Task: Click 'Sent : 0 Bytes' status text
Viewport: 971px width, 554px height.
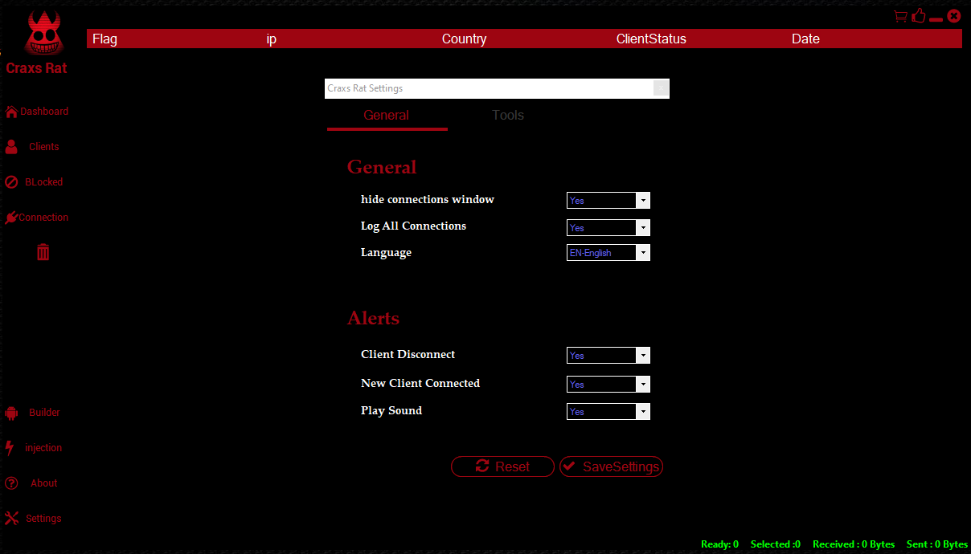Action: pyautogui.click(x=937, y=544)
